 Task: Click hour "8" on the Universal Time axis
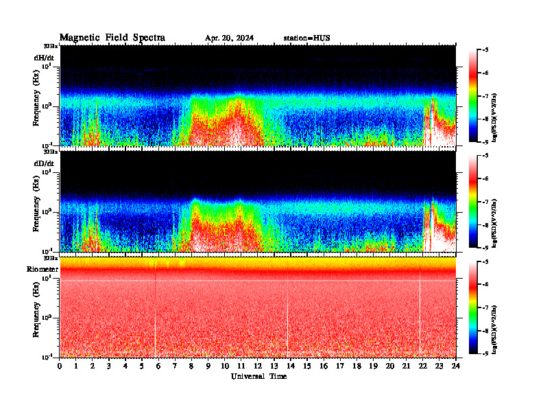click(x=191, y=366)
